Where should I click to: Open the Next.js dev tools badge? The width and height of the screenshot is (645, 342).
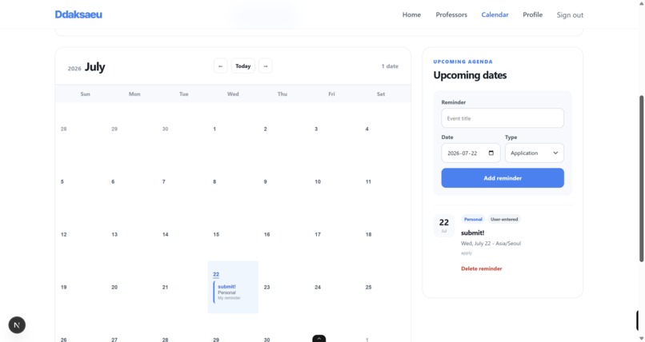(x=17, y=325)
